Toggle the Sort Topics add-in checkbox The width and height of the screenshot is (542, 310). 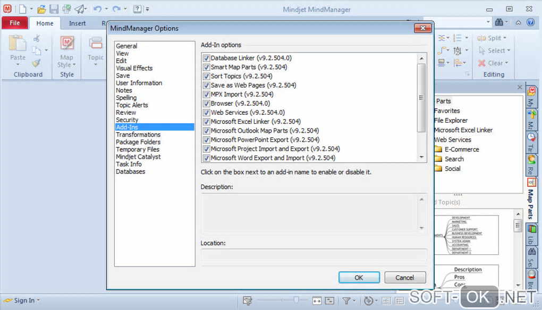point(206,76)
